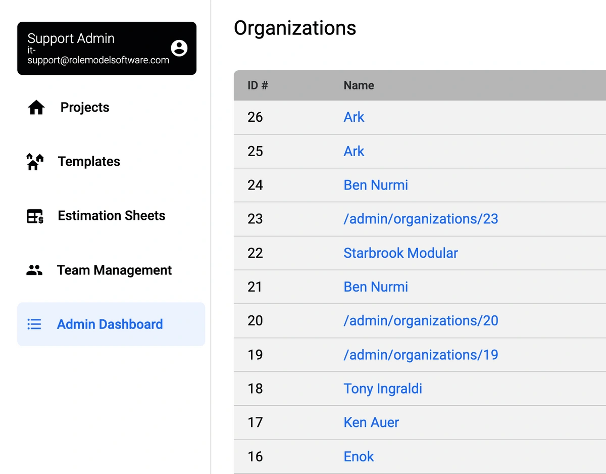606x474 pixels.
Task: Open the Ark organization with ID 25
Action: [x=354, y=151]
